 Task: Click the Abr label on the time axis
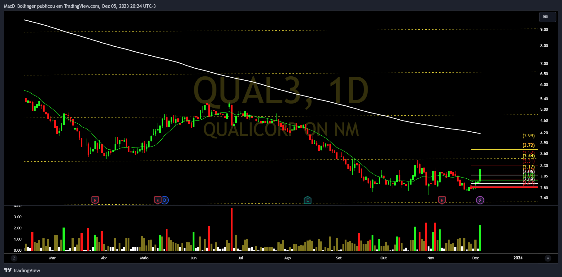coord(104,258)
